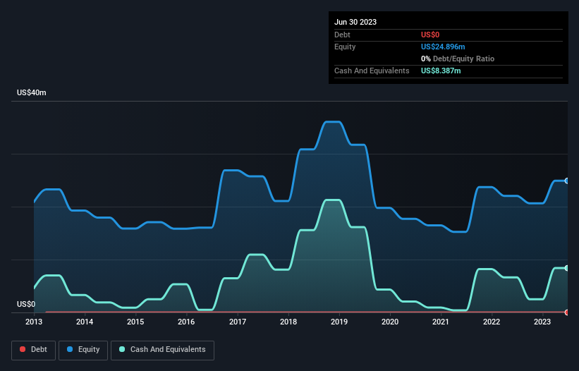Click the 2022 x-axis label
Image resolution: width=579 pixels, height=371 pixels.
tap(492, 322)
